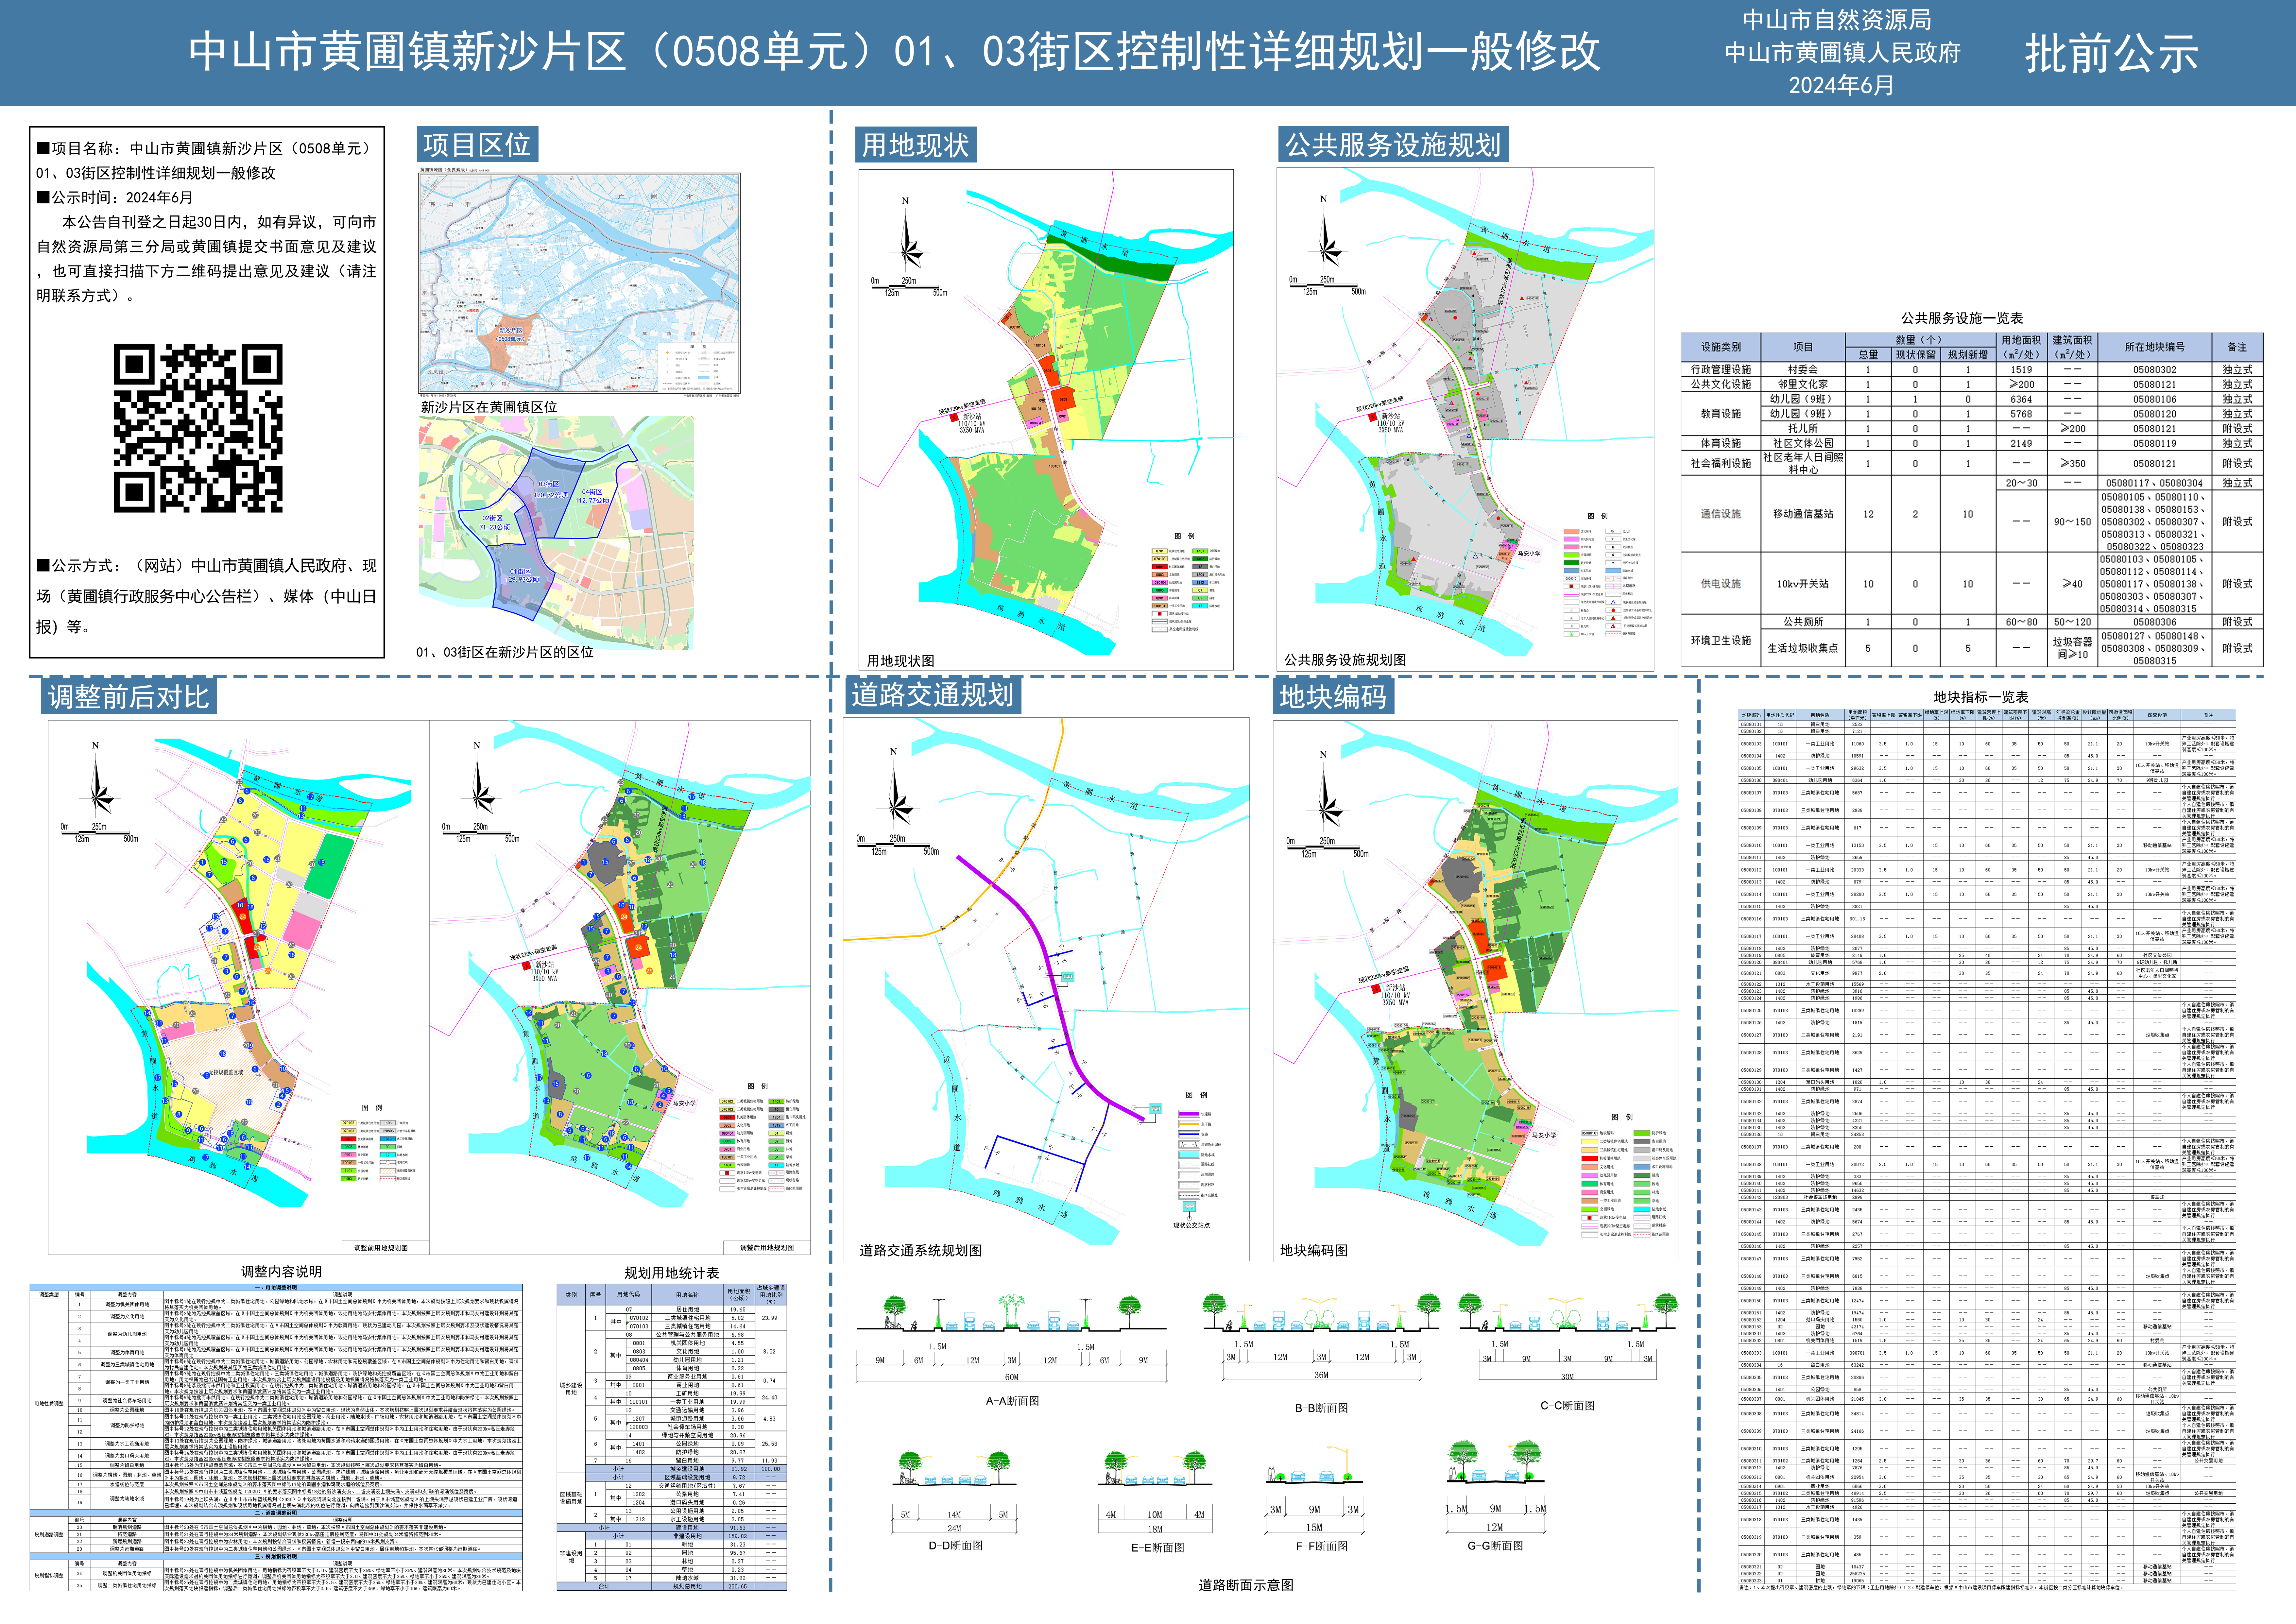This screenshot has height=1624, width=2296.
Task: Click the 道路断面示意图 caption
Action: (1246, 1585)
